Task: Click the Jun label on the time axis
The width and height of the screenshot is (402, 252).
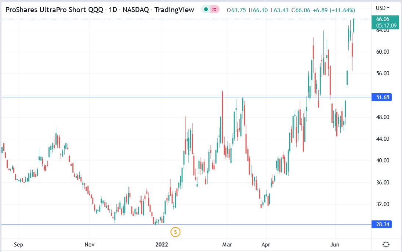Action: [x=335, y=244]
